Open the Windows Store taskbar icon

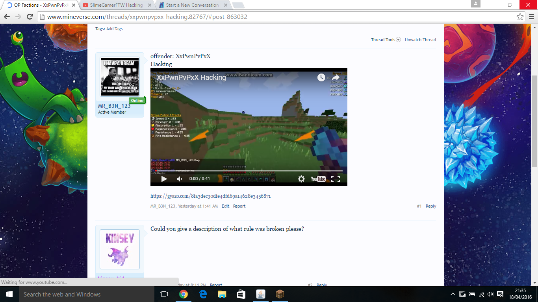pyautogui.click(x=241, y=294)
